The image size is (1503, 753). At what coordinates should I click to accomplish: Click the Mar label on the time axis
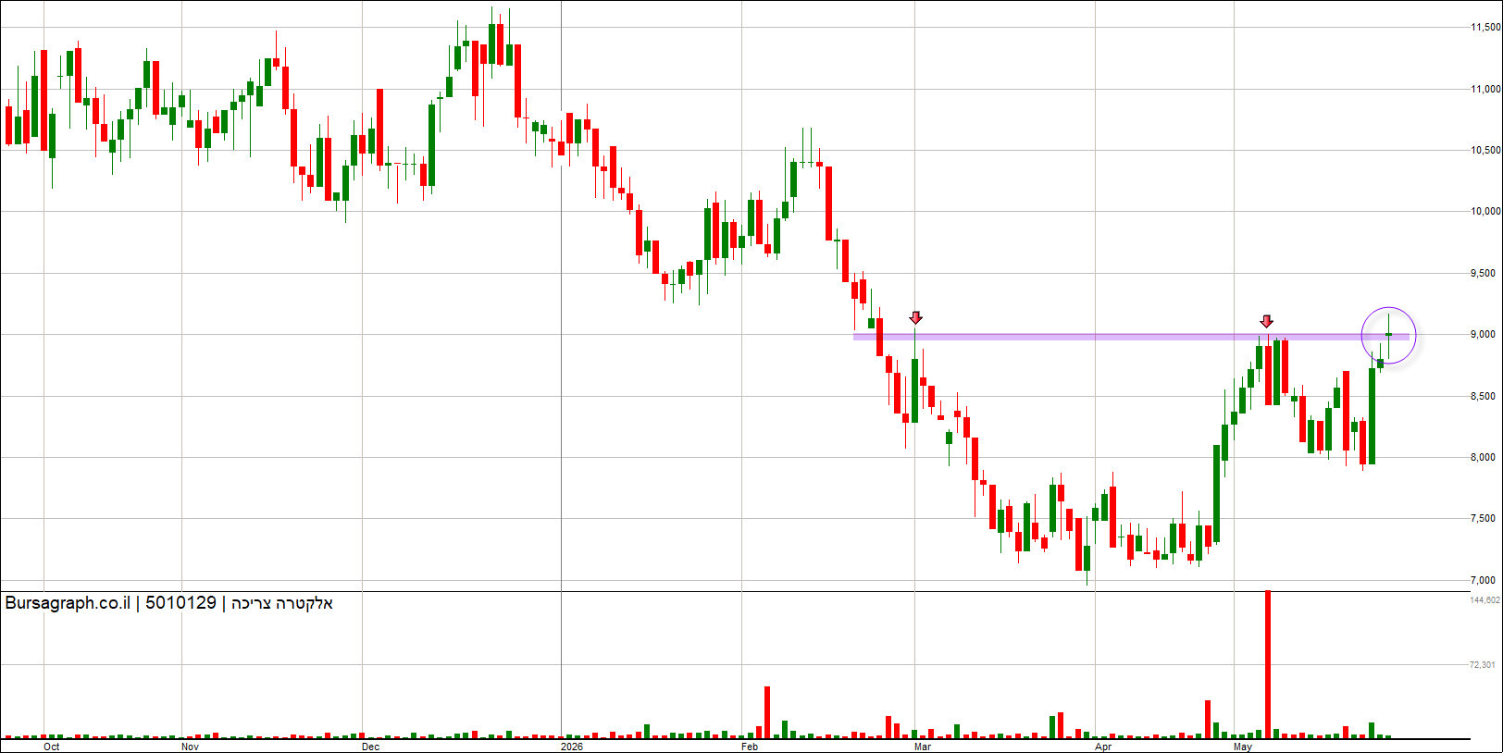click(x=923, y=747)
